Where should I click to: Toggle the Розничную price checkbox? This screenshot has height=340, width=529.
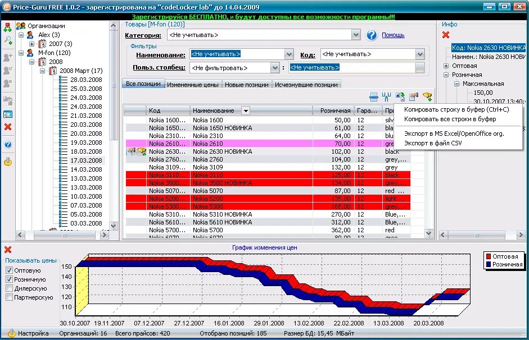click(9, 279)
